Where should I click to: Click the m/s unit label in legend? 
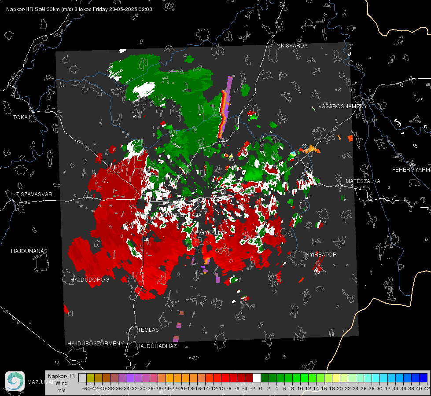pos(61,390)
